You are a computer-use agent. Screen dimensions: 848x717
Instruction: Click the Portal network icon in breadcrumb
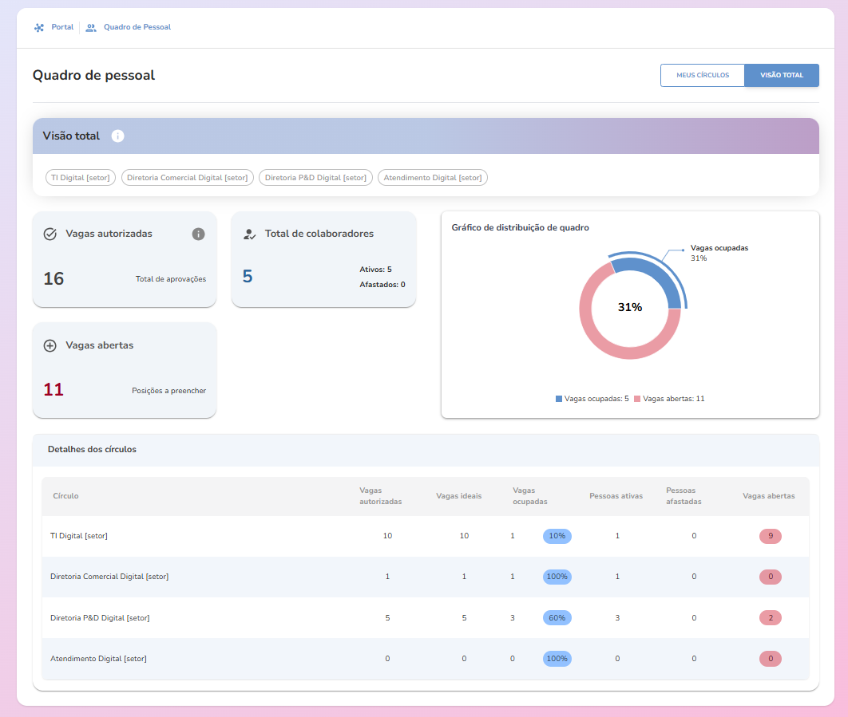39,27
